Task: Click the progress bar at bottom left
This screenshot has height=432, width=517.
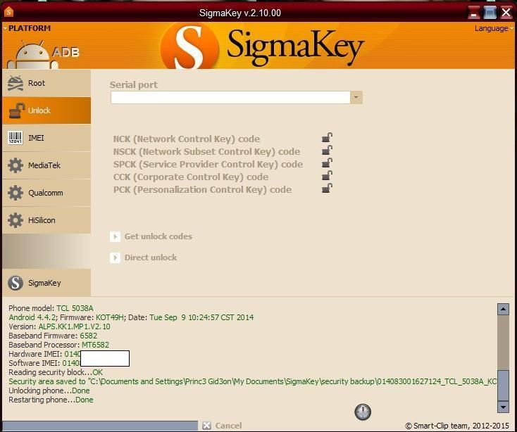Action: (x=99, y=426)
